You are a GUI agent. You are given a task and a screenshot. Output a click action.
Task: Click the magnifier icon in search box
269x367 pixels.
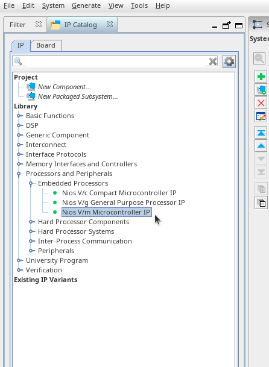click(x=18, y=61)
